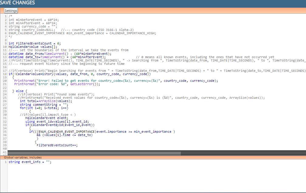Viewport: 306px width, 193px height.
Task: Click '} else {' on line 23
Action: pos(20,91)
